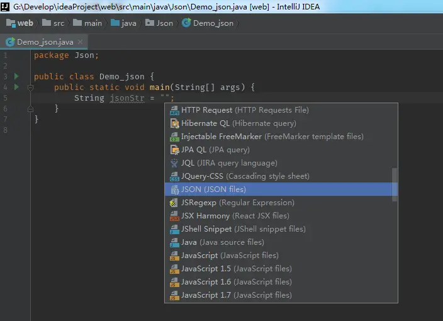443x321 pixels.
Task: Choose JQL (JIRA query language) entry
Action: [x=281, y=163]
